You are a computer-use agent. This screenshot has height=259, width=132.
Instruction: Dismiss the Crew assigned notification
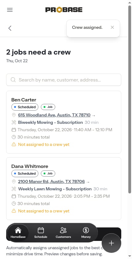pos(112,27)
